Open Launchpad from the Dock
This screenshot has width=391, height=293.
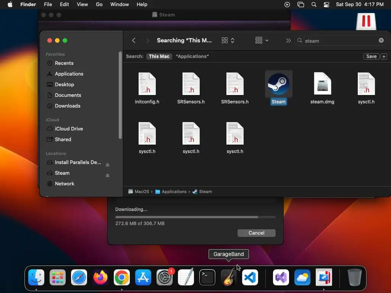(58, 277)
